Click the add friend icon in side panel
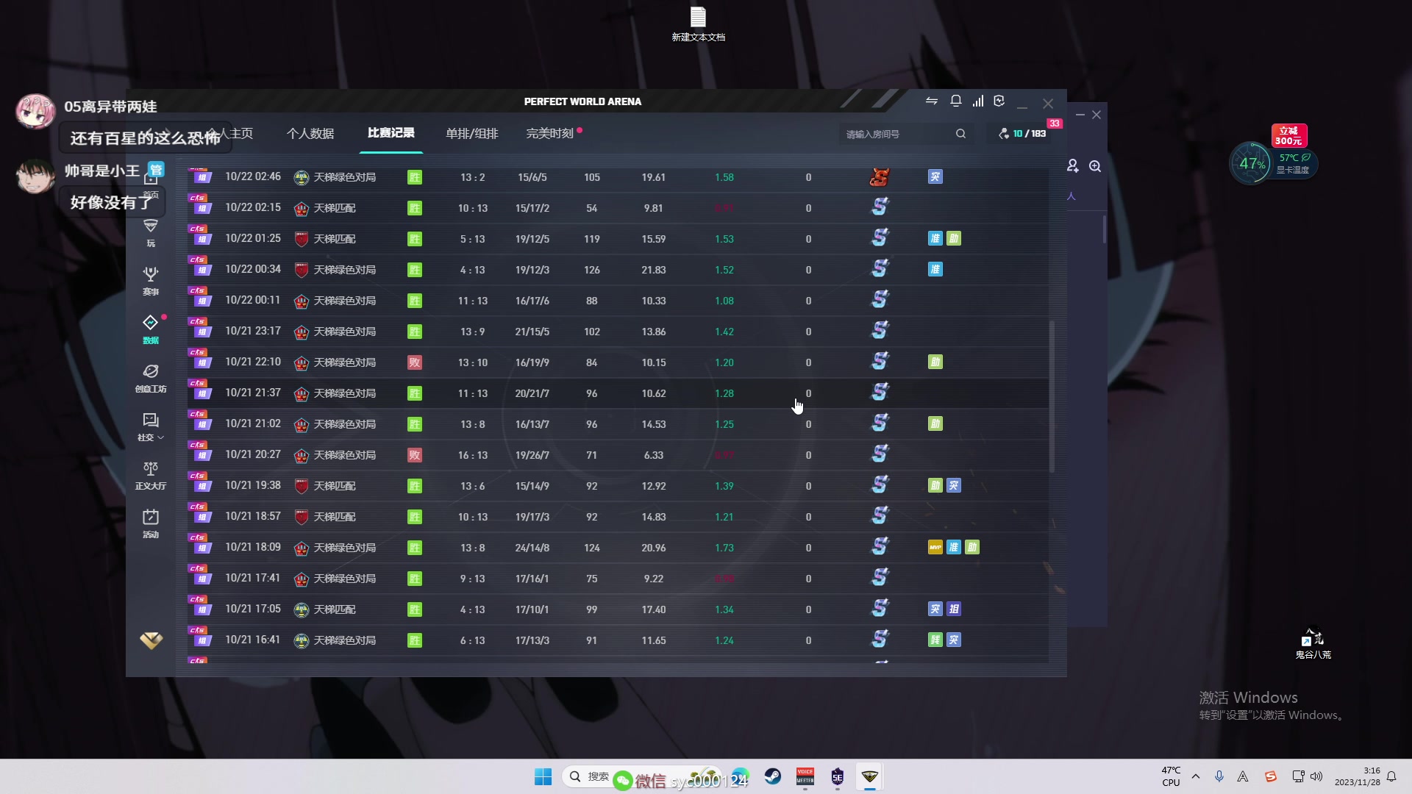This screenshot has height=794, width=1412. pos(1073,166)
